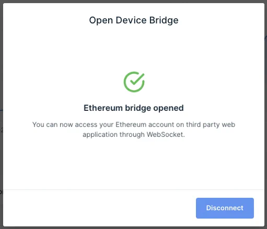Image resolution: width=267 pixels, height=229 pixels.
Task: Click the green circular checkmark success icon
Action: point(134,82)
